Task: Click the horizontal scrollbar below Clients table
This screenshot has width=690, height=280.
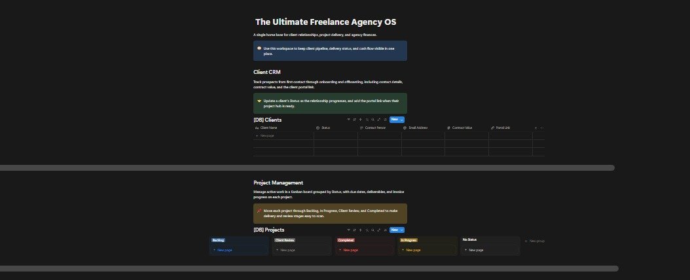Action: 307,168
